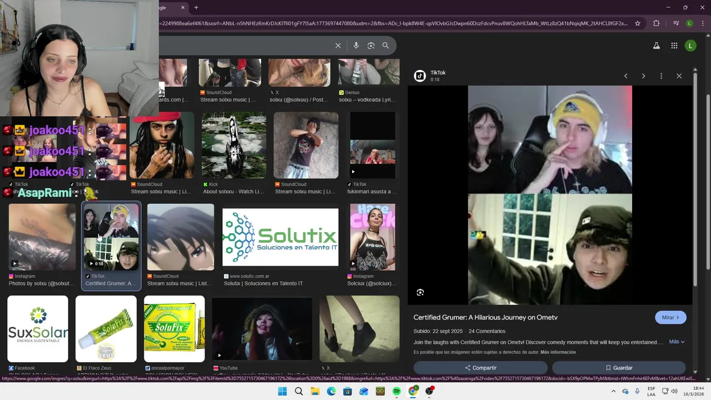Open Chrome extensions puzzle icon

[x=657, y=23]
